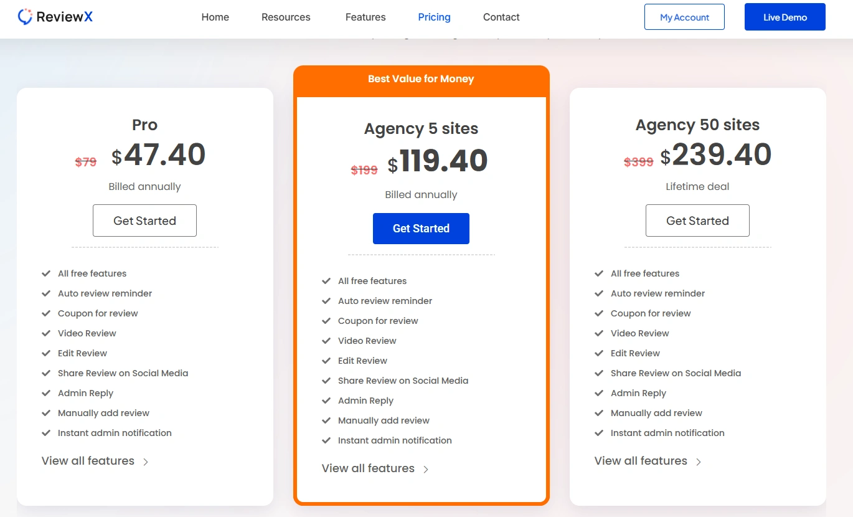Open the Home menu item
This screenshot has width=853, height=517.
(215, 17)
